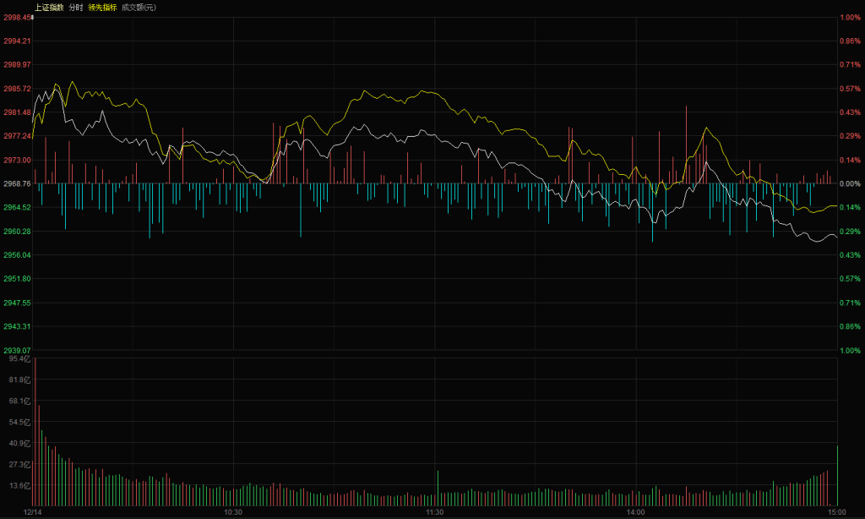Click the 成交额(元) turnover label
This screenshot has width=865, height=519.
coord(139,7)
